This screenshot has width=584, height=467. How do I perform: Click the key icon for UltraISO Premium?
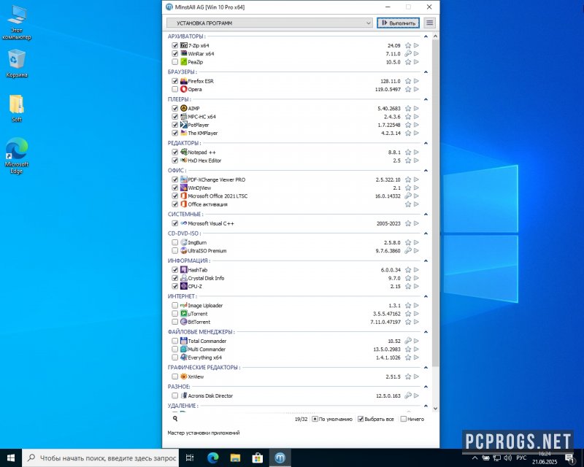(408, 250)
